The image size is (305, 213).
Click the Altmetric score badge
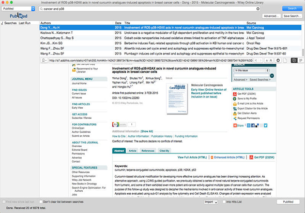(119, 124)
